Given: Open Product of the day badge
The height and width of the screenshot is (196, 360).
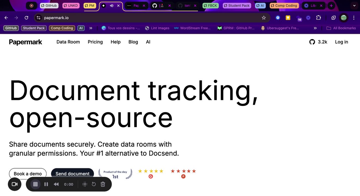Looking at the screenshot, I should point(115,174).
